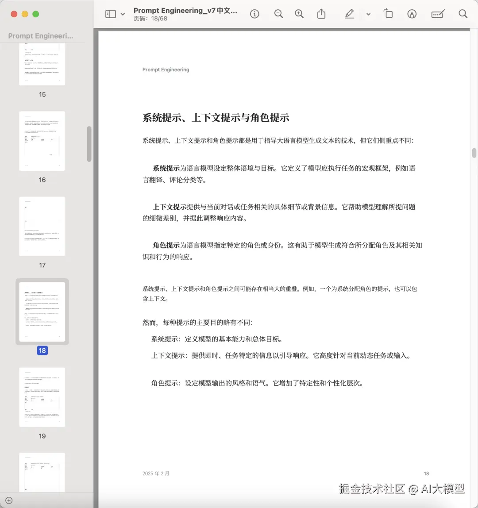
Task: Click the heading 系统提示、上下文提示与角色提示
Action: (216, 118)
